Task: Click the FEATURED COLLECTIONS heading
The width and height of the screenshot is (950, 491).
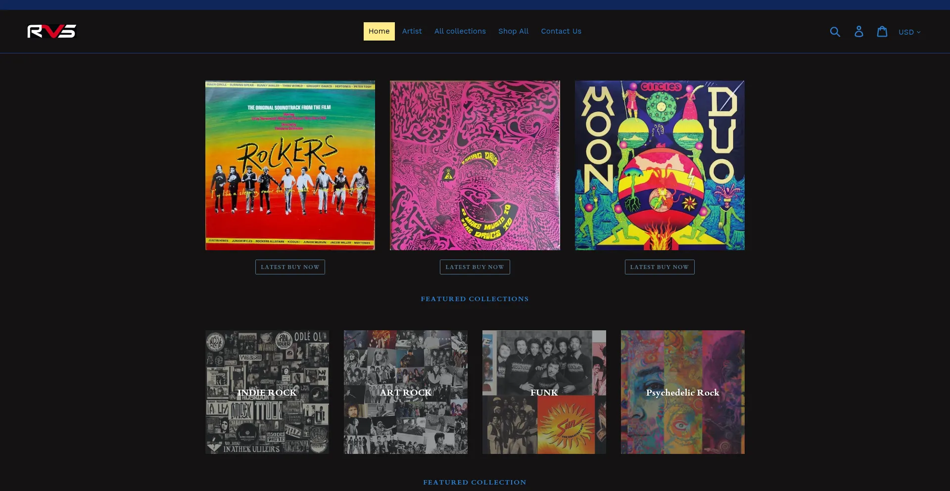Action: point(475,299)
